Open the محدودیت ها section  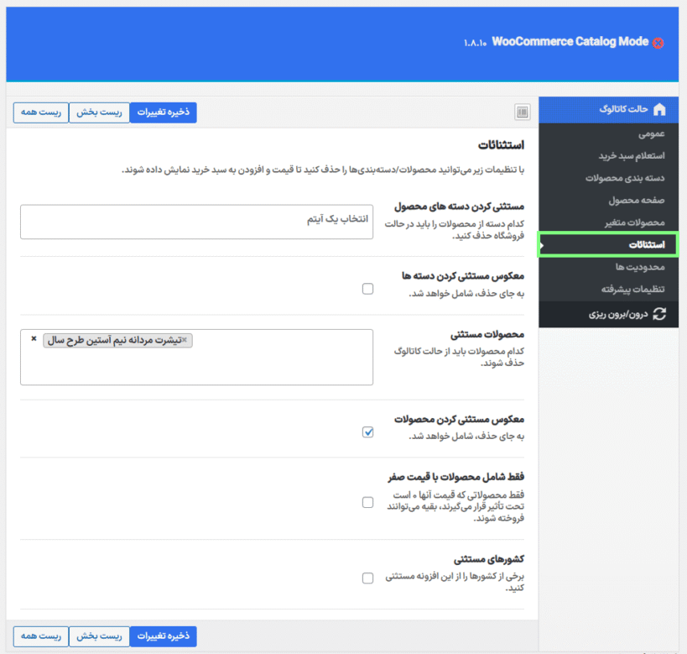pos(609,267)
